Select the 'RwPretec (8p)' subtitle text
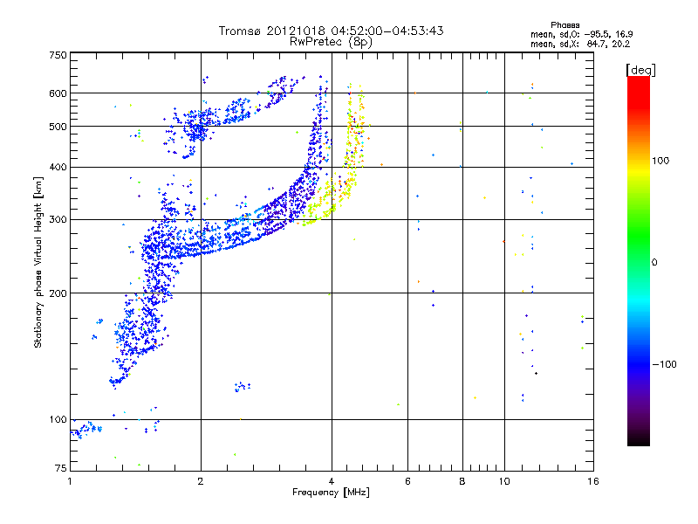Viewport: 698px width, 524px height. tap(331, 42)
